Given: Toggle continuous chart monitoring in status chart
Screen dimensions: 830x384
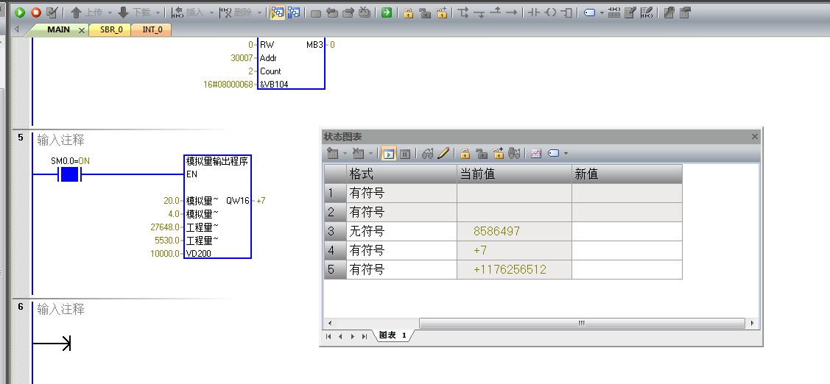Looking at the screenshot, I should click(x=388, y=154).
